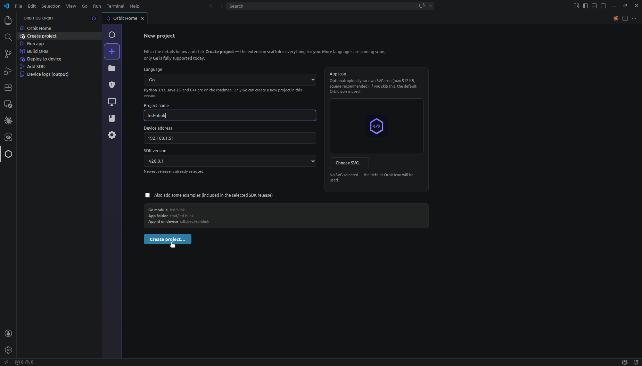The width and height of the screenshot is (642, 366).
Task: Open the SDK version dropdown
Action: pyautogui.click(x=230, y=161)
